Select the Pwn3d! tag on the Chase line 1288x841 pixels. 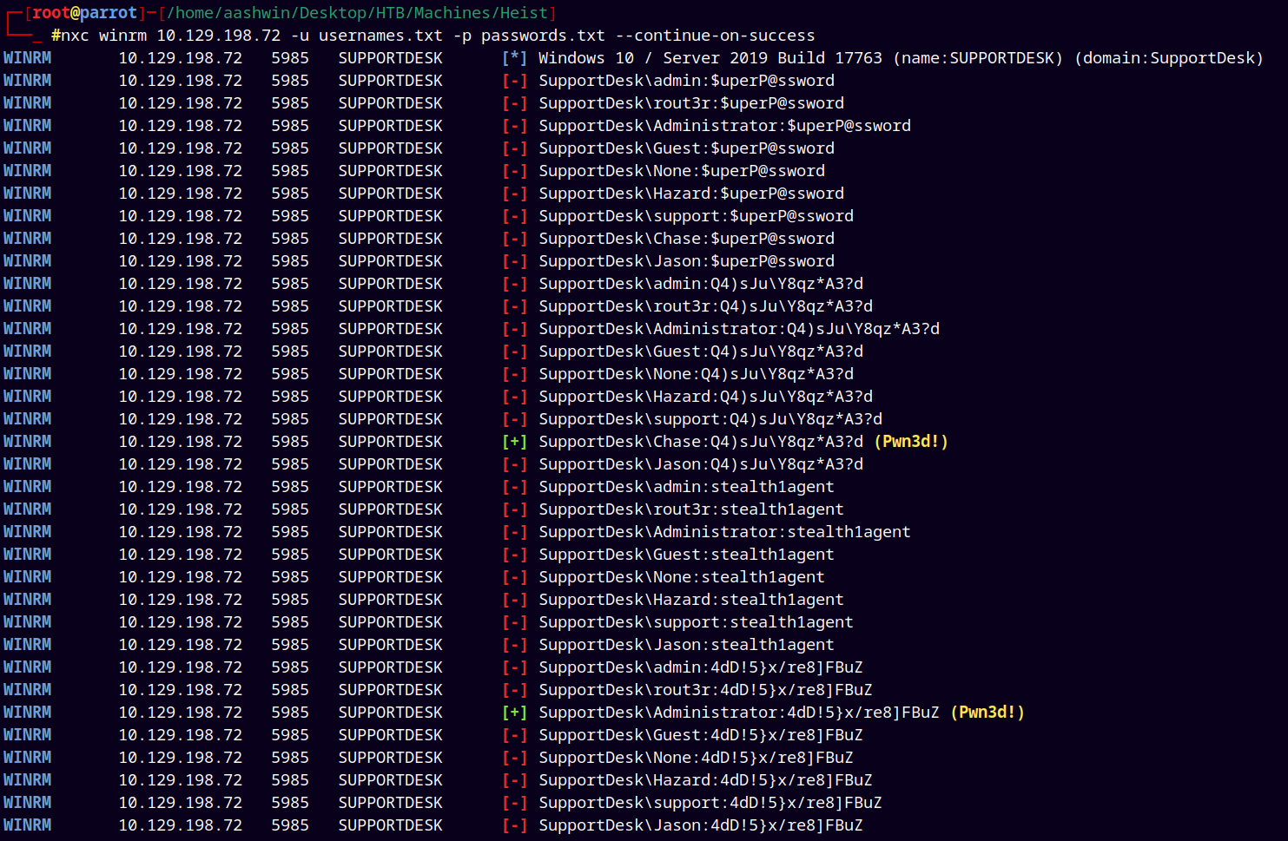910,442
